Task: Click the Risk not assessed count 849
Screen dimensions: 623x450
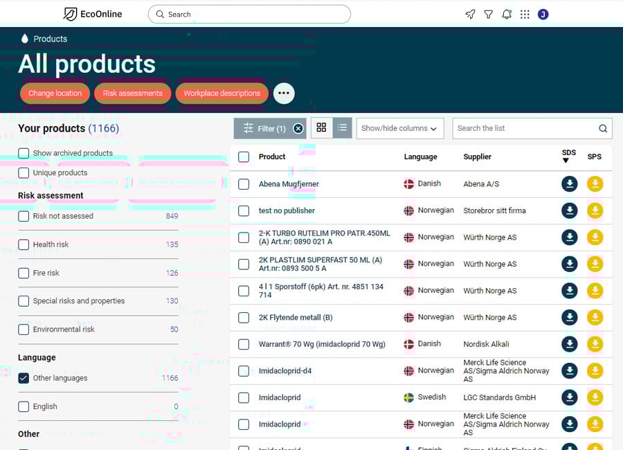Action: 172,216
